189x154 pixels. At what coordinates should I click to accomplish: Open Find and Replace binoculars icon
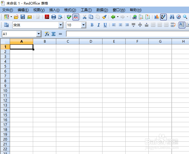[172, 17]
